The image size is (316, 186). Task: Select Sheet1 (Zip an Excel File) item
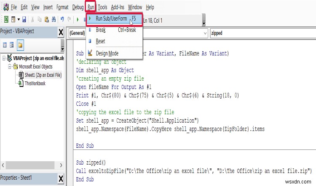point(43,75)
